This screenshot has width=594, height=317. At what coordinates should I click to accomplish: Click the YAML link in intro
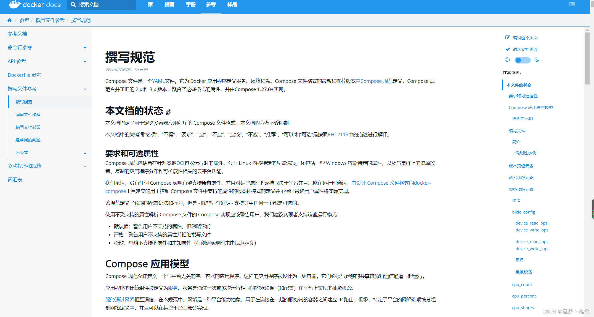[x=158, y=81]
